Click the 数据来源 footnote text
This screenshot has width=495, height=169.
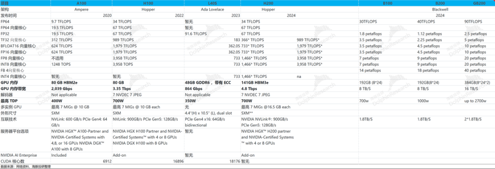pos(26,166)
